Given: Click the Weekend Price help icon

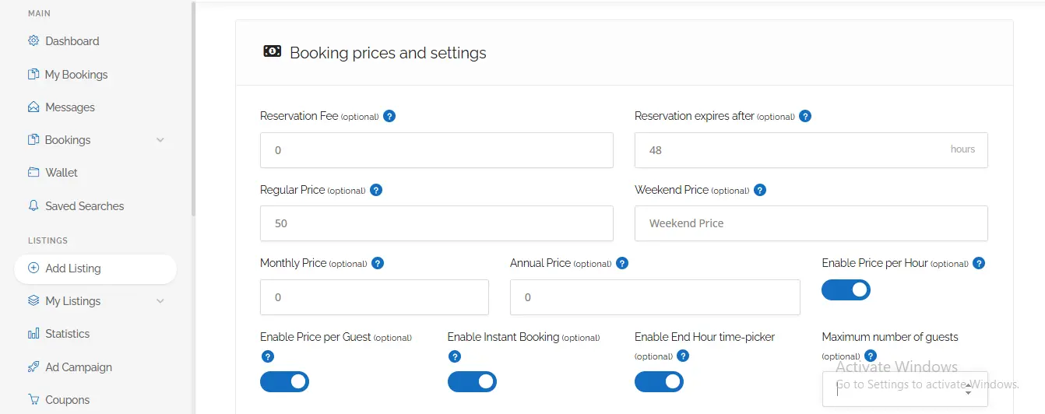Looking at the screenshot, I should (x=760, y=190).
